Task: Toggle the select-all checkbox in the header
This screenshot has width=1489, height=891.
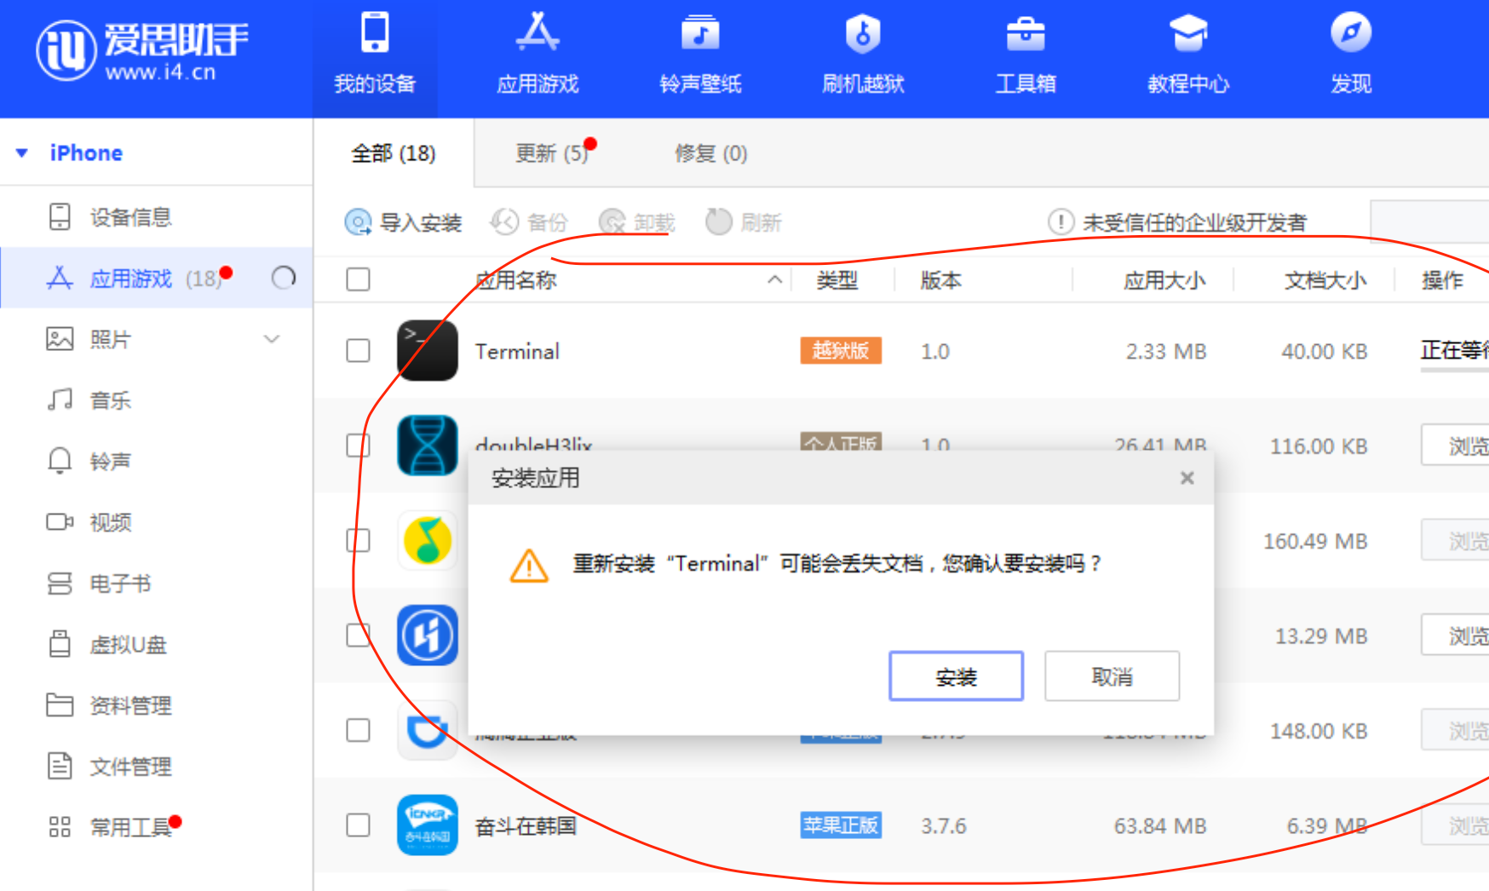Action: [x=358, y=279]
